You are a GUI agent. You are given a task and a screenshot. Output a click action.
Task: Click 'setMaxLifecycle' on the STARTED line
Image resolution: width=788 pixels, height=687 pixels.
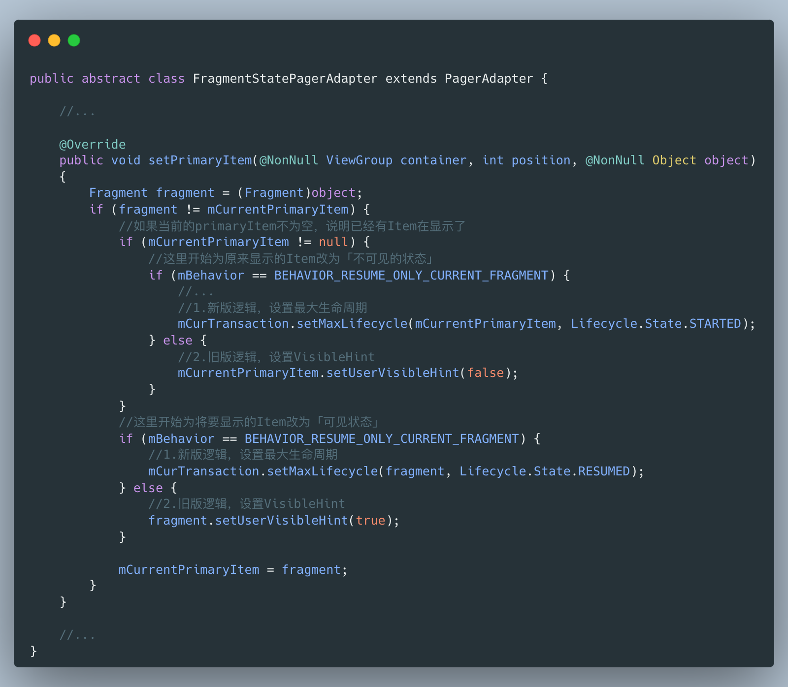(352, 324)
